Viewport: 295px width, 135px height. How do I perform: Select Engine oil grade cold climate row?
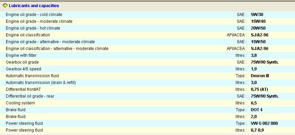pos(148,15)
